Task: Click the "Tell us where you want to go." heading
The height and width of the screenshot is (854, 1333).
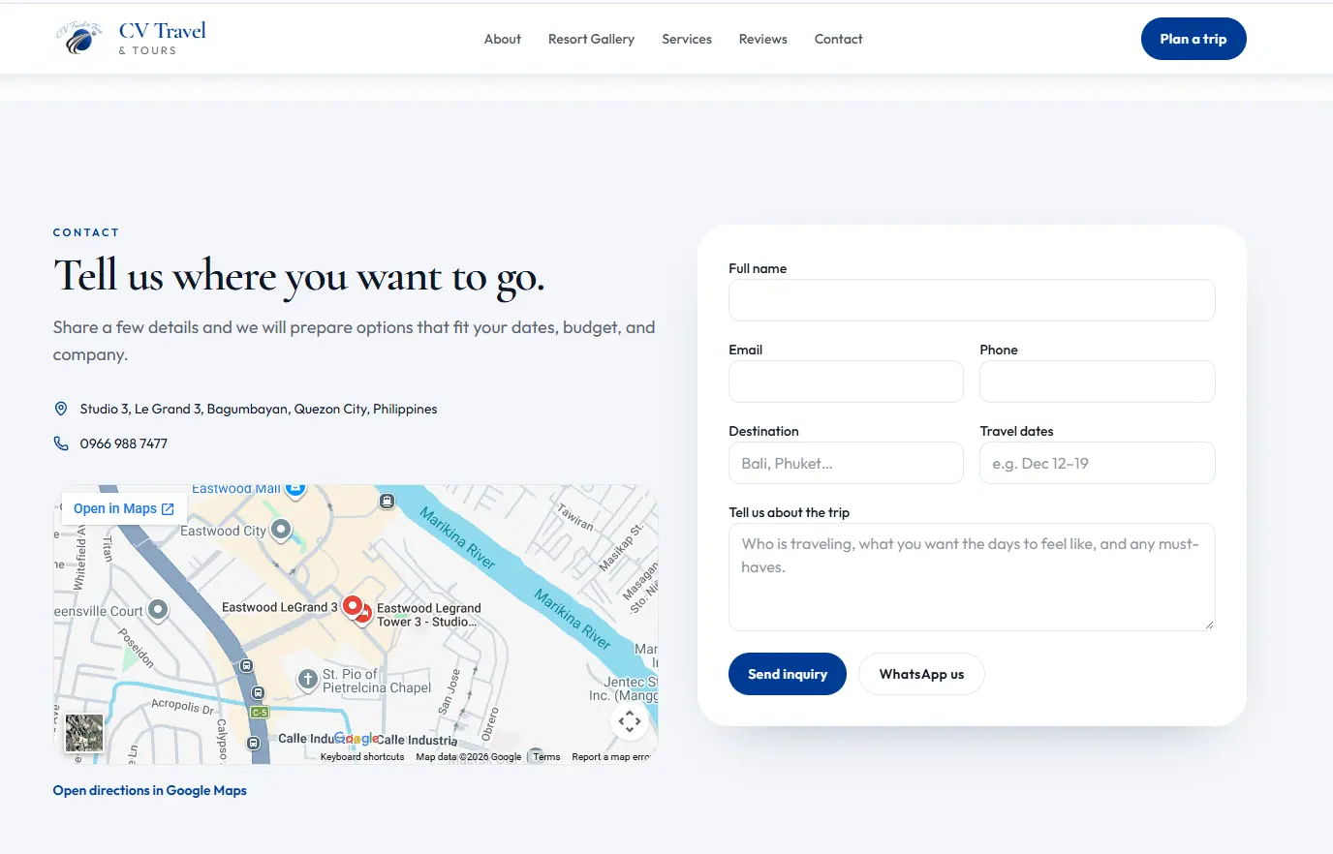Action: (299, 277)
